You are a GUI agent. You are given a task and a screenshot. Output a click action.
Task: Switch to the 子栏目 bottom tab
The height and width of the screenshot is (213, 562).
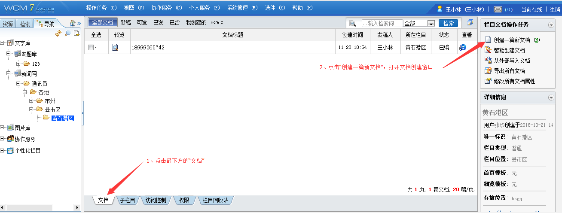[x=127, y=200]
